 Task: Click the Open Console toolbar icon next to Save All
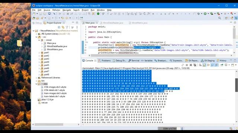[x=49, y=14]
